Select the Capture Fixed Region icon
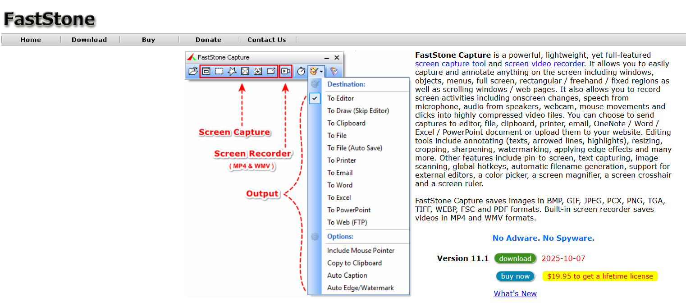The image size is (686, 307). [x=271, y=71]
